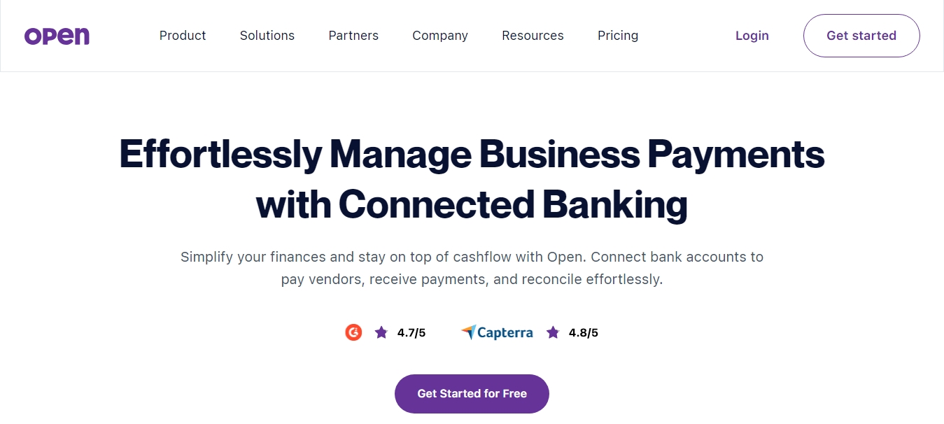Viewport: 944px width, 424px height.
Task: Open the Solutions menu
Action: tap(267, 36)
